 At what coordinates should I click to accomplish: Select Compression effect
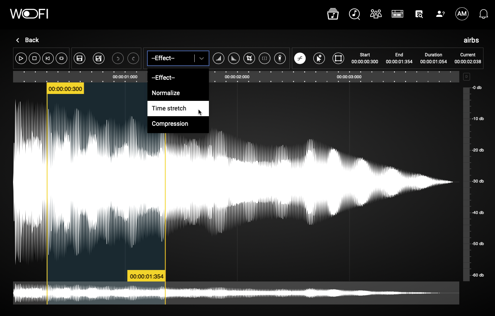pos(178,123)
